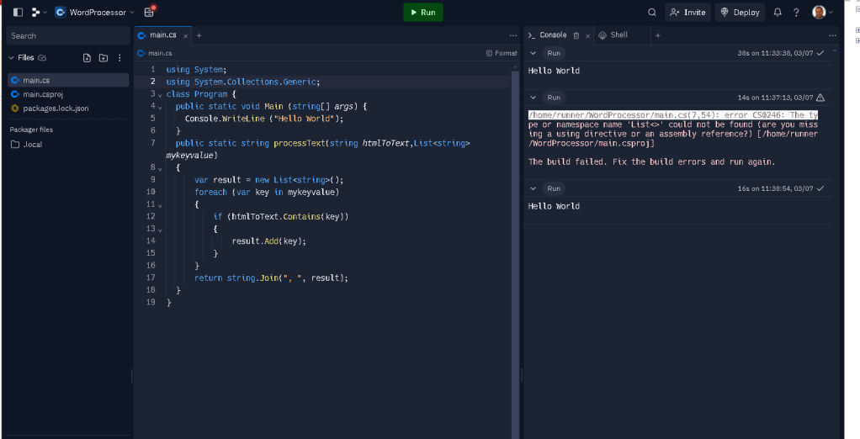Fold foreach block at line 11
The width and height of the screenshot is (860, 439).
(x=160, y=205)
